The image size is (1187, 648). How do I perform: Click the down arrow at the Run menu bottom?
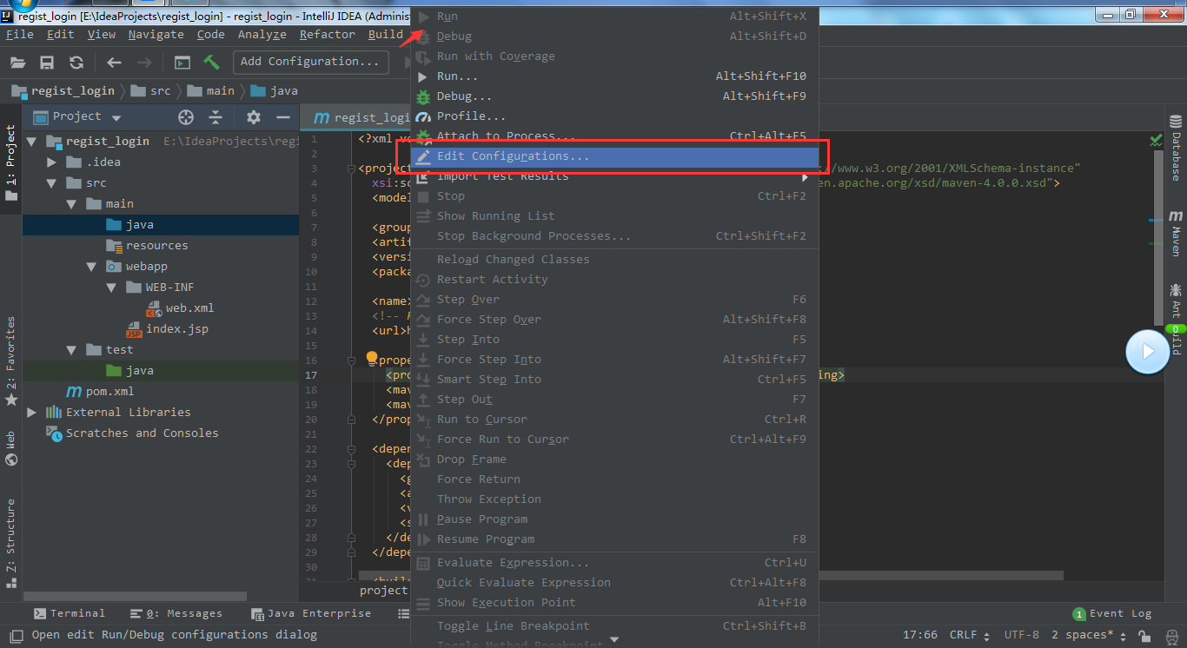click(x=614, y=640)
